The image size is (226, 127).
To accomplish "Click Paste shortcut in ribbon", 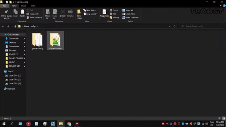I will point(34,17).
